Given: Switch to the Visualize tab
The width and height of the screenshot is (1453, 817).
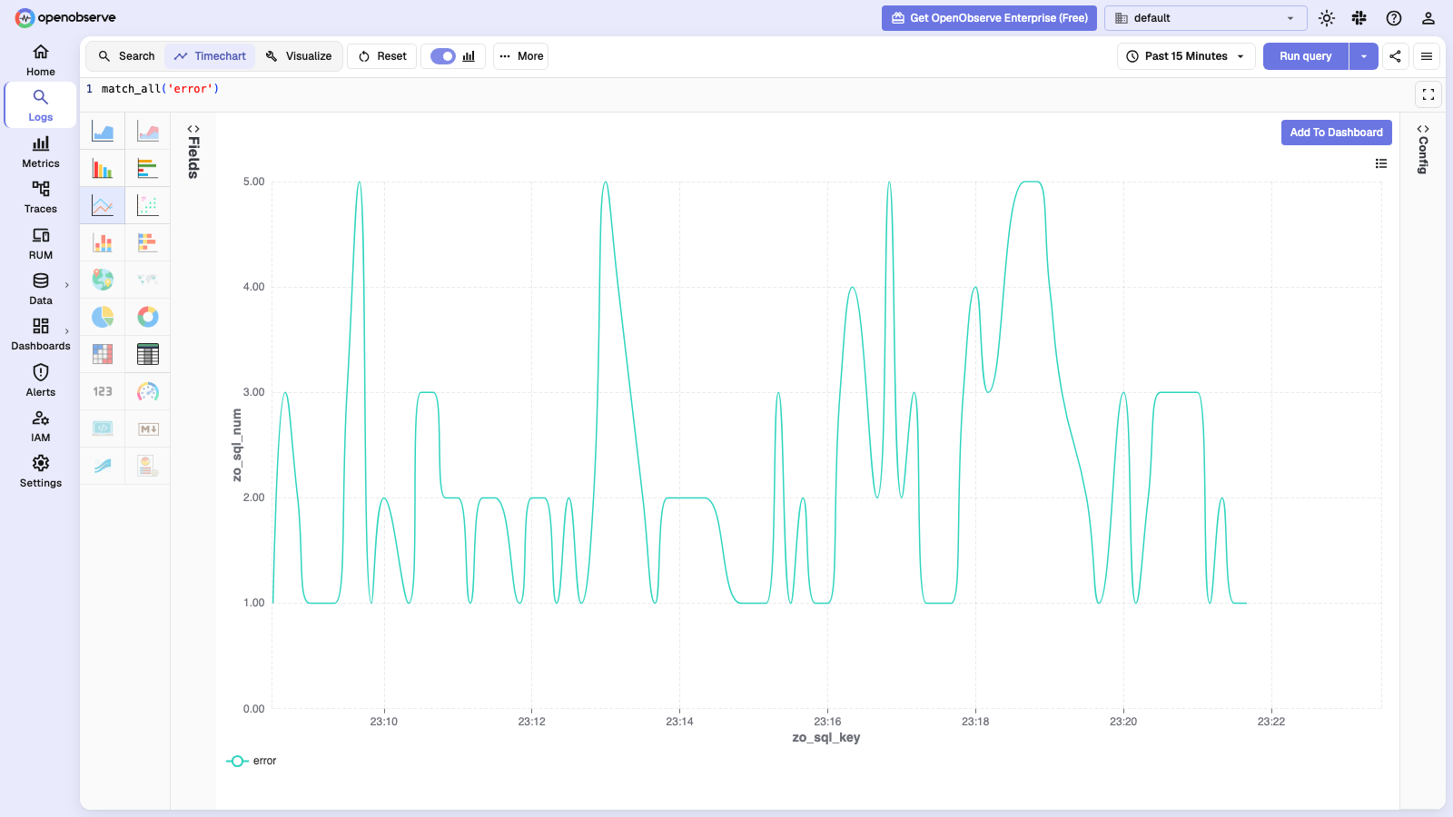Looking at the screenshot, I should point(300,56).
